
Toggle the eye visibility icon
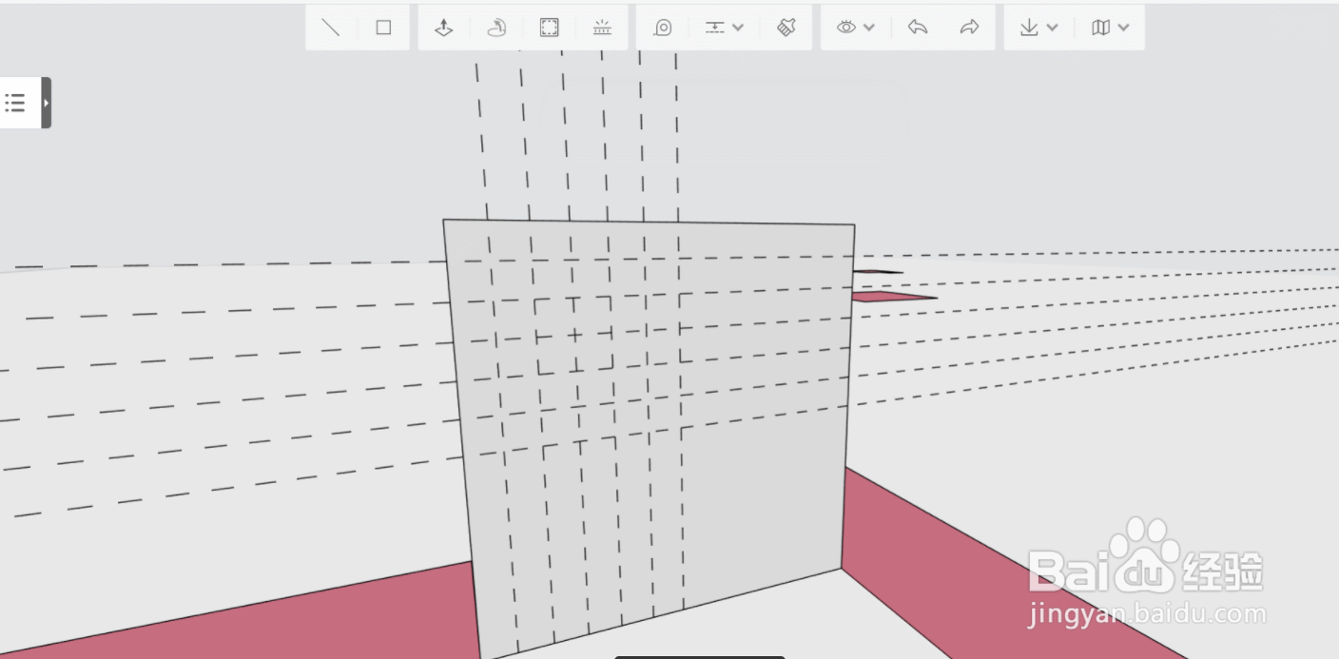pyautogui.click(x=846, y=28)
